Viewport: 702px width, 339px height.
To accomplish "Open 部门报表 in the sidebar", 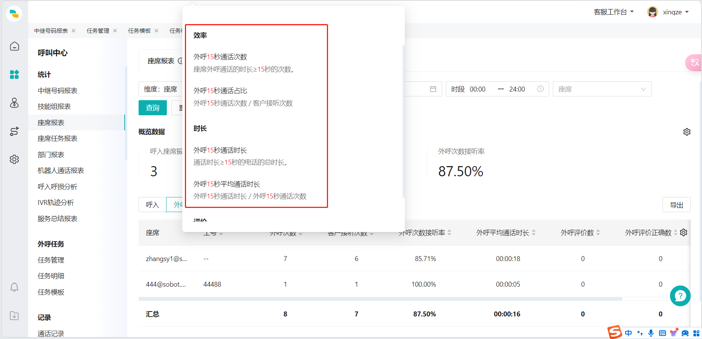I will (x=51, y=155).
